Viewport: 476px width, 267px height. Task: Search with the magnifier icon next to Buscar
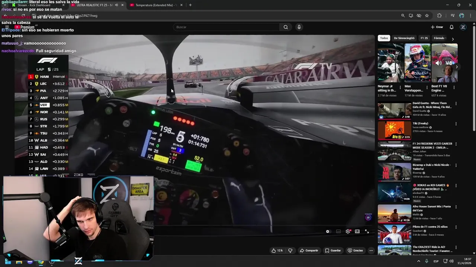(x=286, y=27)
